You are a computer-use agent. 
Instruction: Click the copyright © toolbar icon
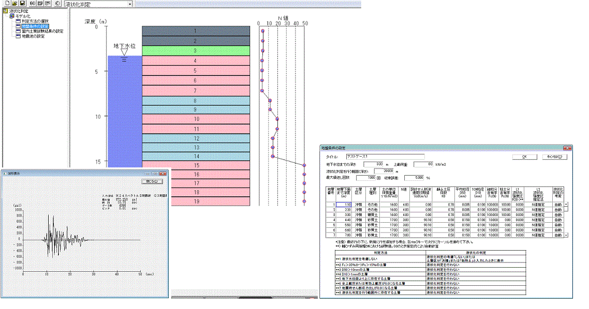(57, 4)
